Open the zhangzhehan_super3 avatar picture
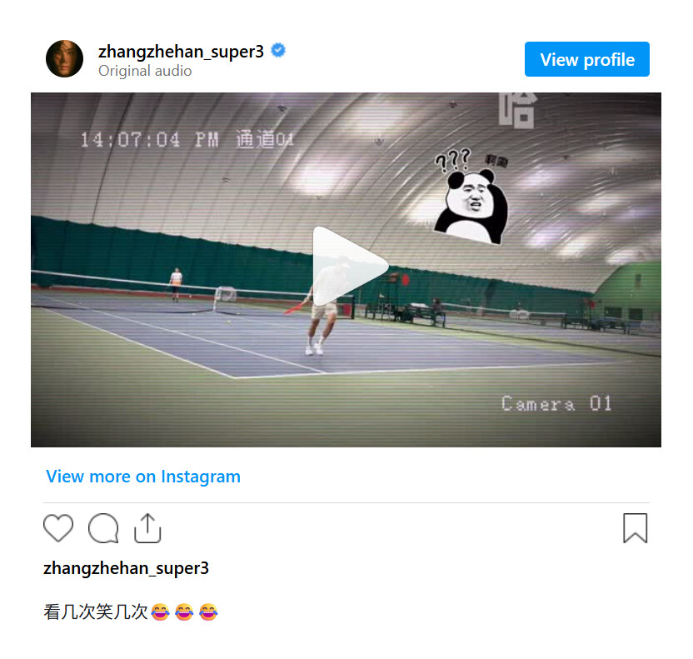This screenshot has height=659, width=693. tap(64, 59)
